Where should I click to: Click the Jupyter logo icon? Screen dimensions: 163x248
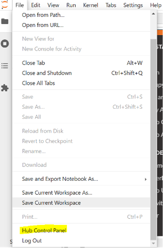(x=5, y=5)
